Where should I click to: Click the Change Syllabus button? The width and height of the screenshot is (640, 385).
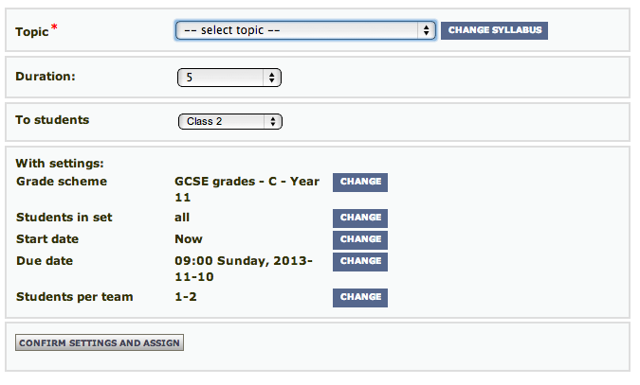click(x=494, y=30)
